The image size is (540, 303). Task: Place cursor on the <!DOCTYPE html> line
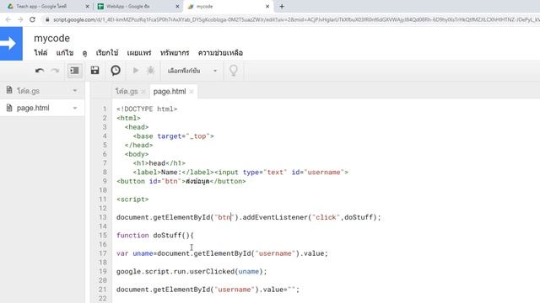tap(147, 109)
